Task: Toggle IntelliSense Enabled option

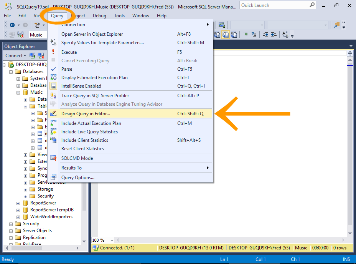Action: click(81, 86)
